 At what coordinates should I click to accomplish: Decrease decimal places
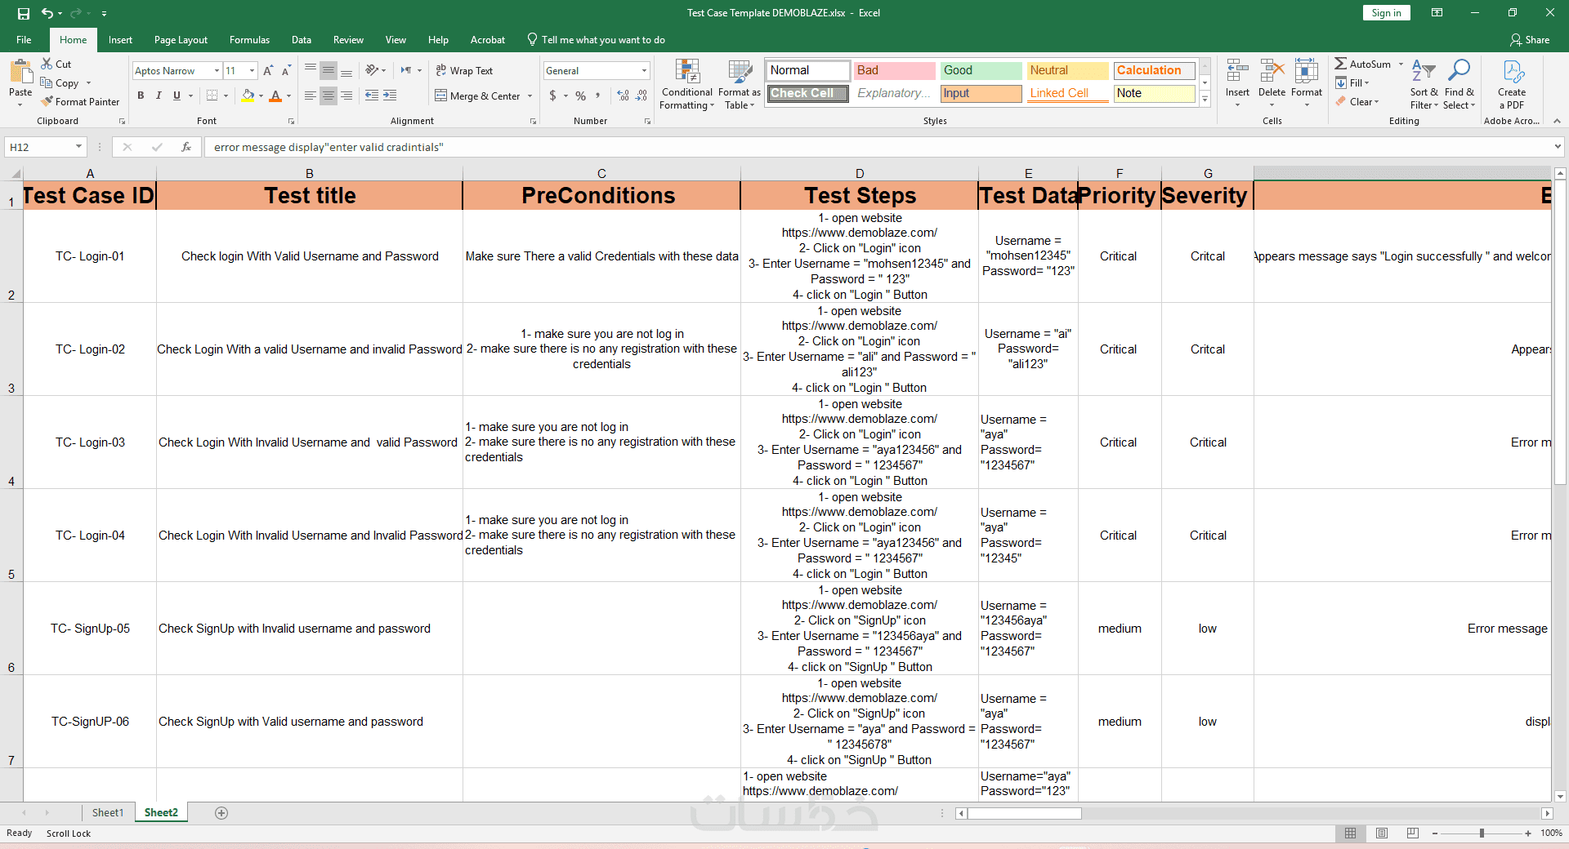click(641, 96)
